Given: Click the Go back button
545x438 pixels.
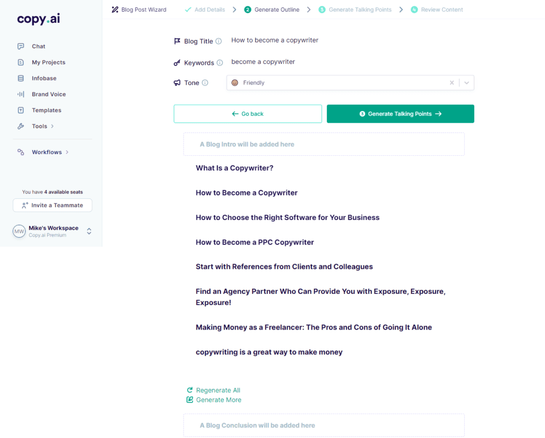Looking at the screenshot, I should (x=247, y=114).
